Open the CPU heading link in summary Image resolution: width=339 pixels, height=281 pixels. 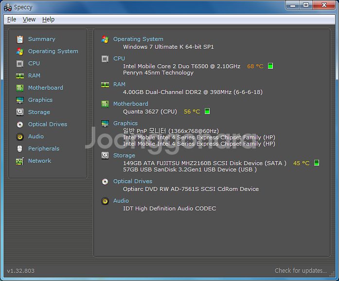119,58
